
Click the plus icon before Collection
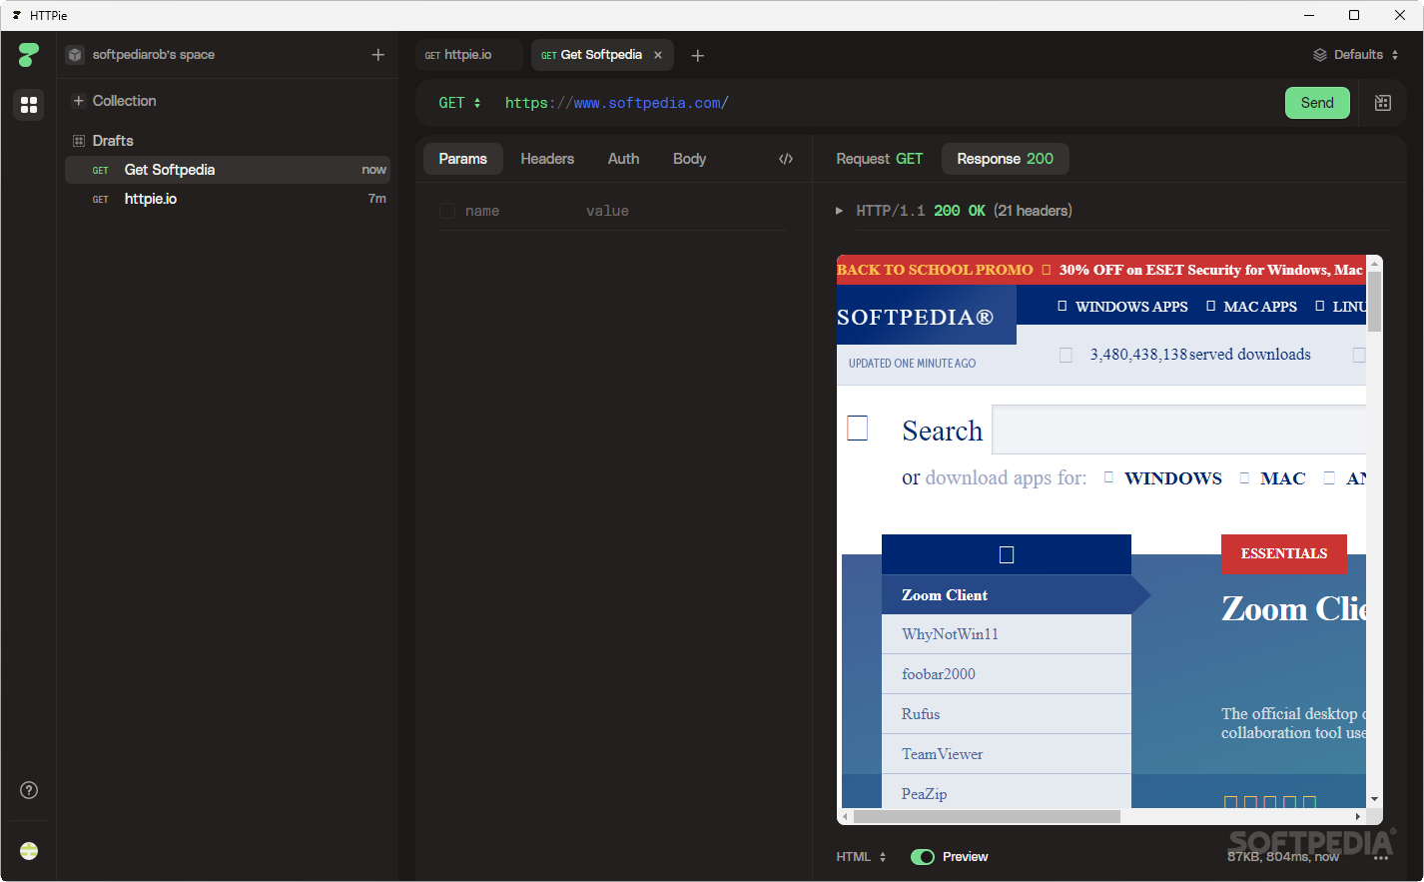[78, 101]
